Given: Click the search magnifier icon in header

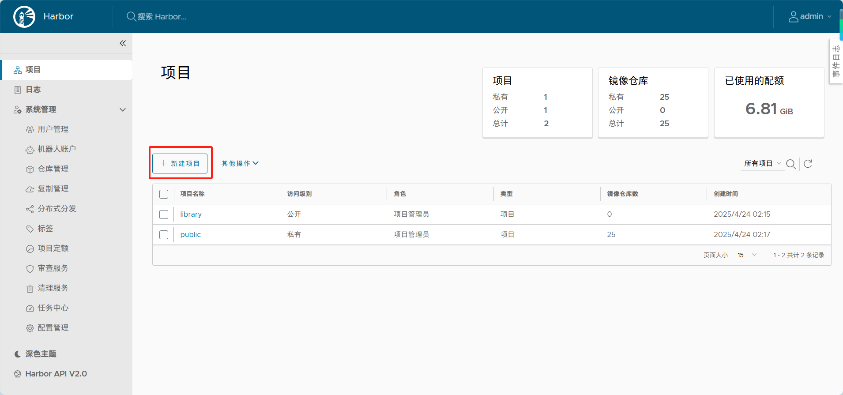Looking at the screenshot, I should [131, 16].
